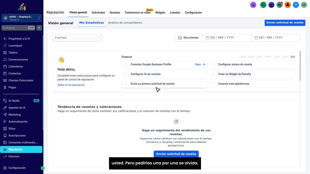
Task: Click Saltar la incorporación link
Action: click(71, 85)
